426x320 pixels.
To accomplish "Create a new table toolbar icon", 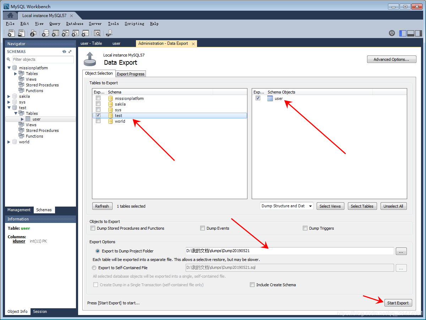I will (55, 33).
